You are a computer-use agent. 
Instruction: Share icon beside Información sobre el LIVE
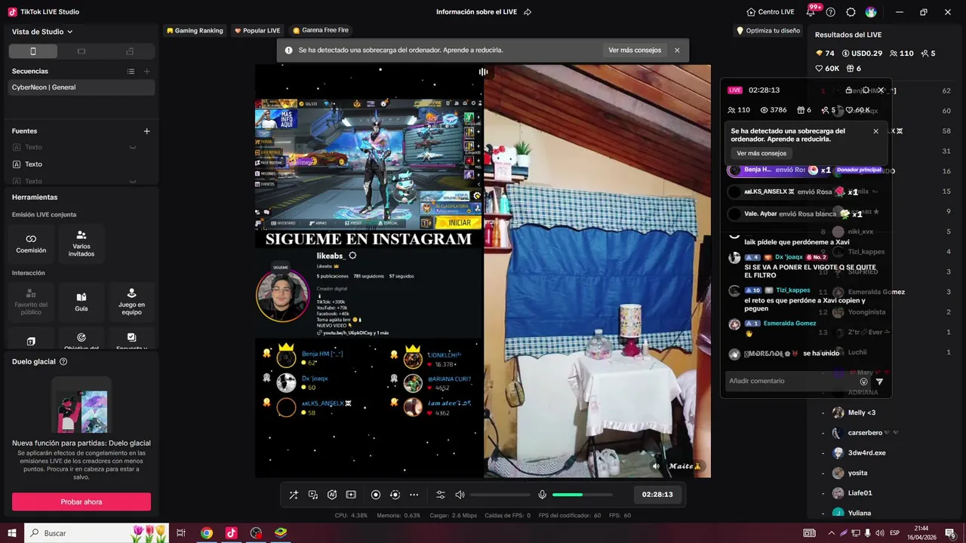(528, 12)
